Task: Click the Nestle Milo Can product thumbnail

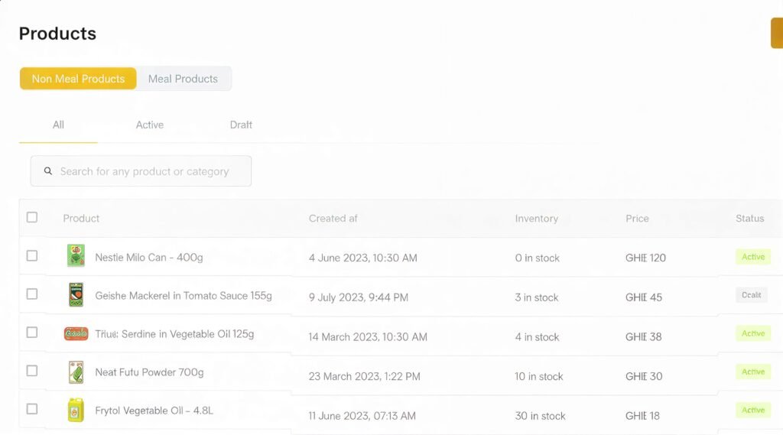Action: (x=76, y=256)
